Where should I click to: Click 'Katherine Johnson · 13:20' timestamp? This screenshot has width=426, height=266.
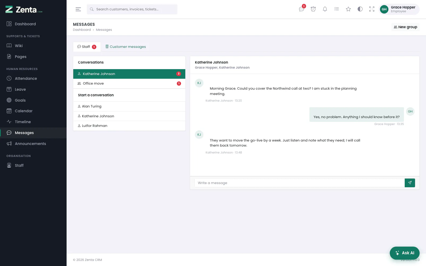click(x=224, y=101)
